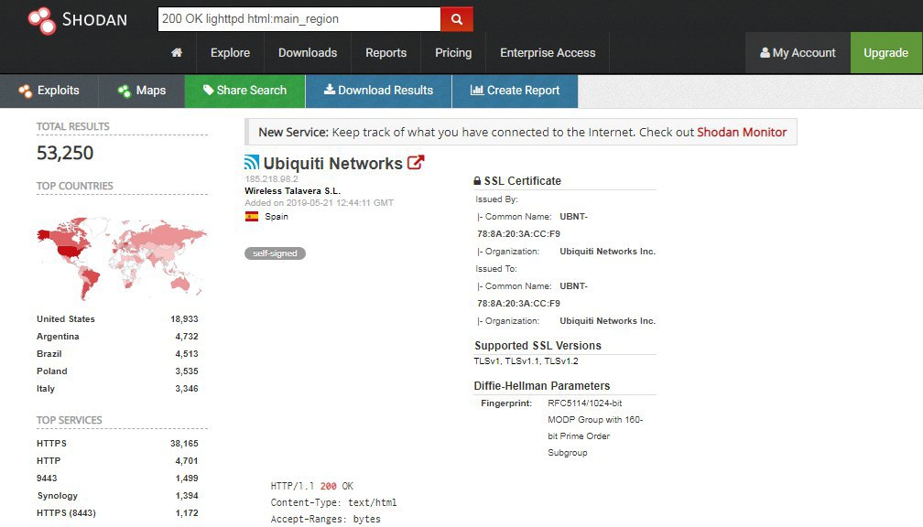Click the HTTPS count 38,165
This screenshot has width=923, height=527.
point(184,444)
